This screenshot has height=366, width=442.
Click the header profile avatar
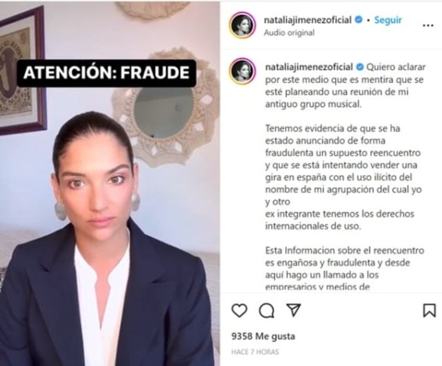[242, 25]
